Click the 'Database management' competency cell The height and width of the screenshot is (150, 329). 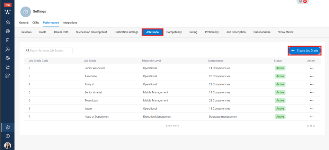(223, 117)
